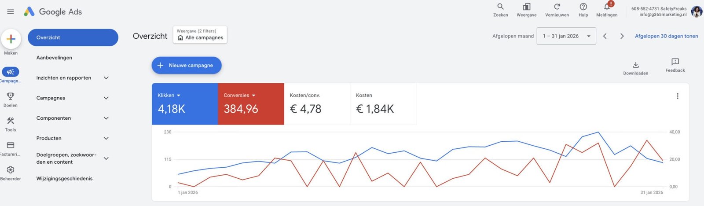Click the Nieuwe campagne button
Image resolution: width=704 pixels, height=206 pixels.
click(x=187, y=65)
